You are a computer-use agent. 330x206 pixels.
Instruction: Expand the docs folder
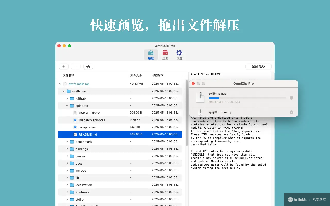click(x=67, y=163)
